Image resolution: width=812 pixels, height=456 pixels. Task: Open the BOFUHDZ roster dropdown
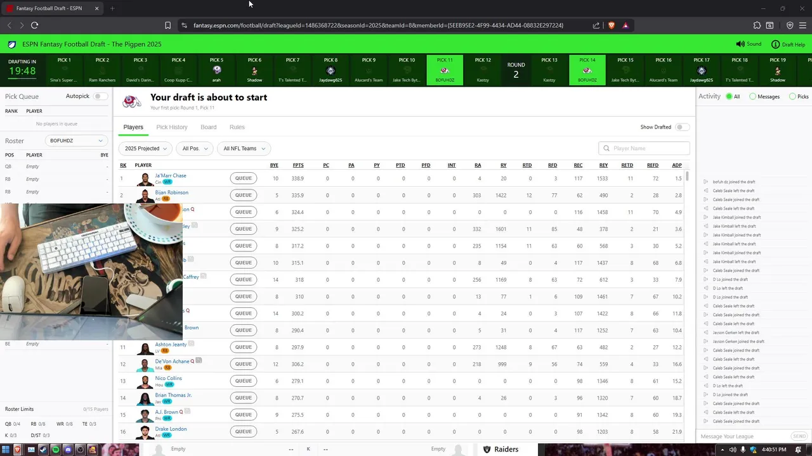coord(75,141)
